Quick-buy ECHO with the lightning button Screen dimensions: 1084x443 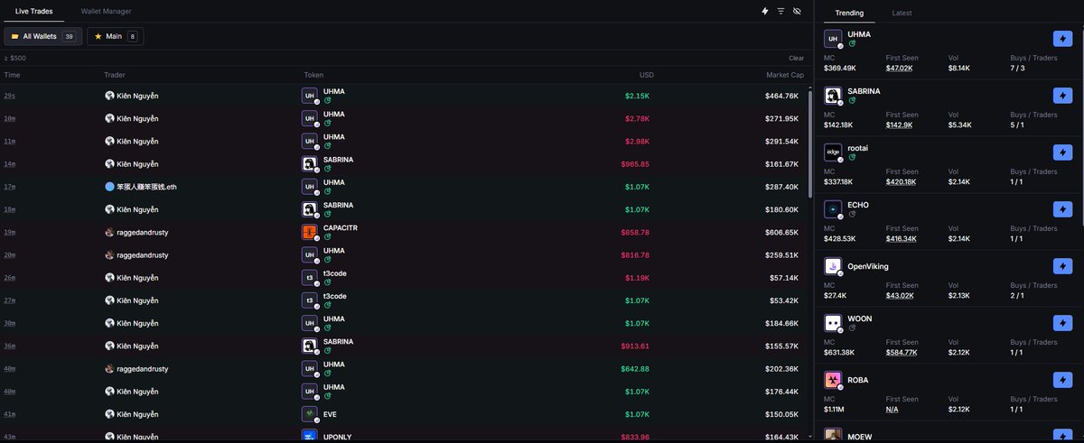pos(1063,209)
